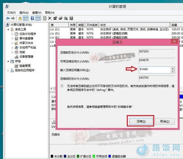Select 性能 in the tree
The width and height of the screenshot is (183, 159).
click(22, 52)
